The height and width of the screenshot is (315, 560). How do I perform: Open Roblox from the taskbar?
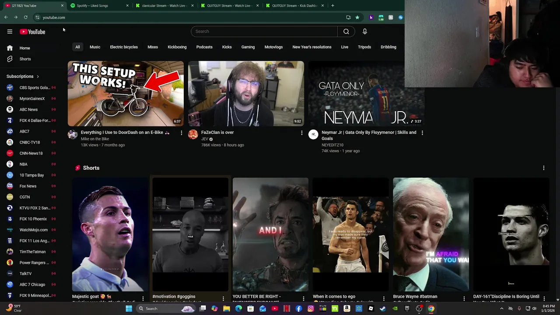click(x=371, y=309)
